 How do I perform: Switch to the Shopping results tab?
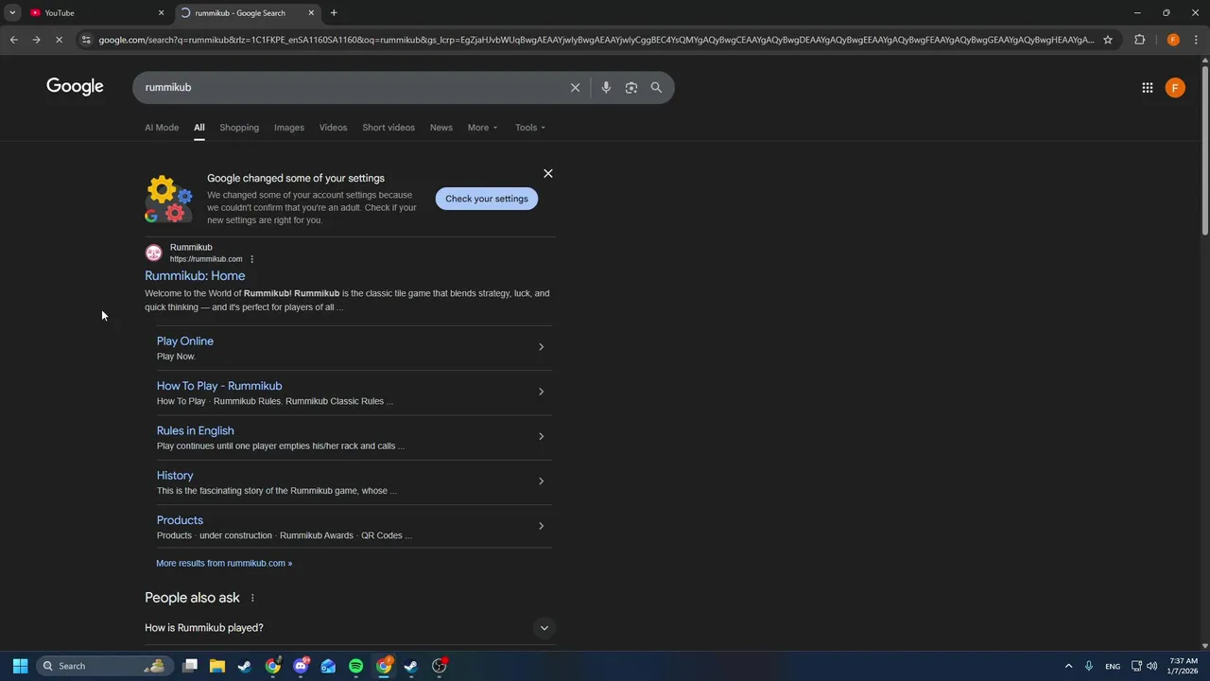coord(239,128)
